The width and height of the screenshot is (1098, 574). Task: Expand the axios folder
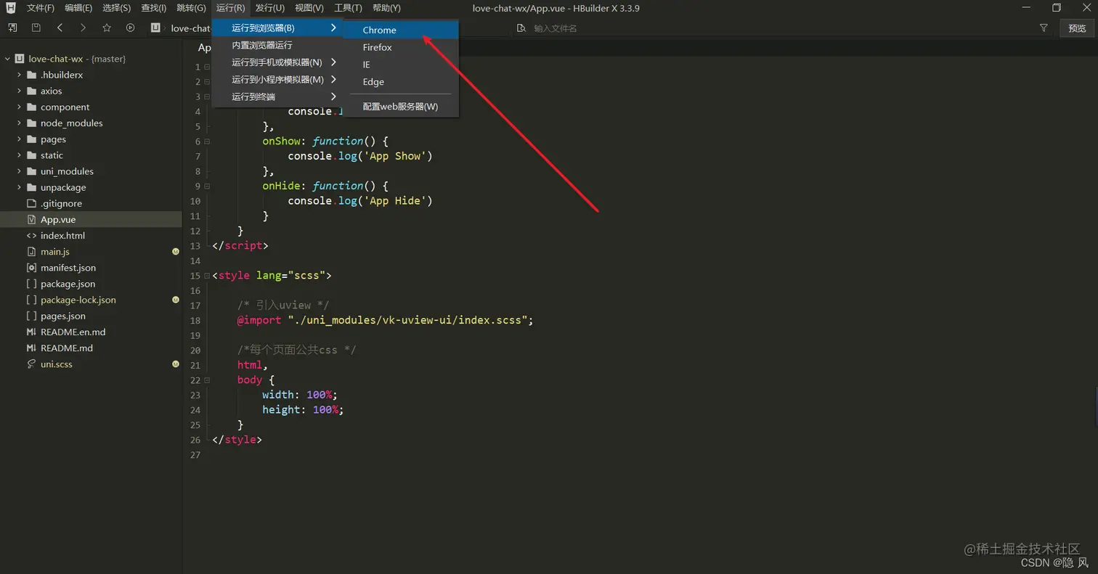coord(19,91)
